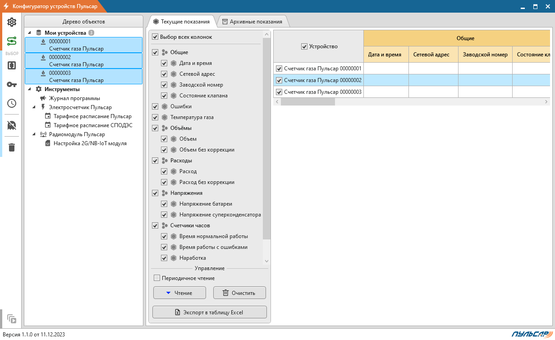Viewport: 555px width, 340px height.
Task: Uncheck the Устройство header checkbox in table
Action: (x=304, y=46)
